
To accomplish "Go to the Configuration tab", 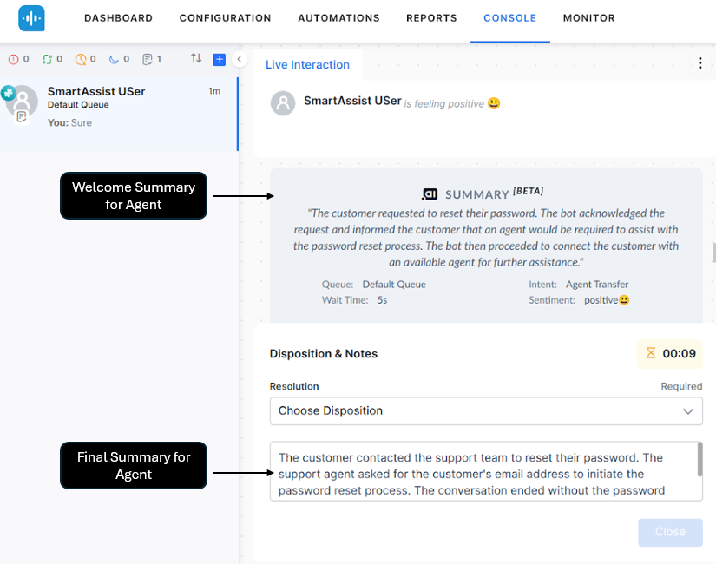I will [x=225, y=18].
